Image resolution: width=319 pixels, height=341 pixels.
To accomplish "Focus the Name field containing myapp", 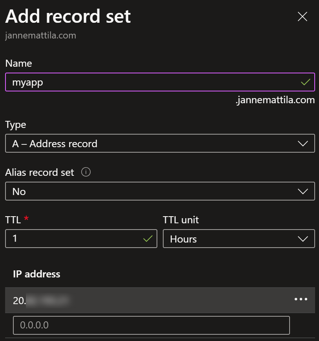I will click(160, 82).
